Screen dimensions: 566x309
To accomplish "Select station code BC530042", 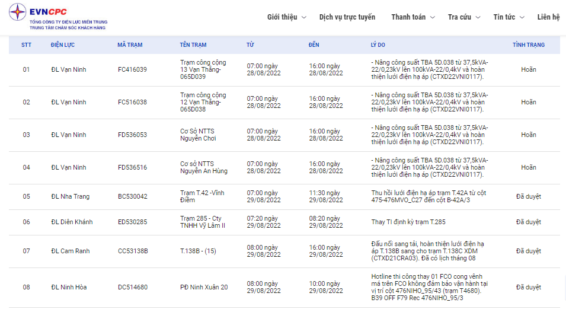I will click(132, 196).
